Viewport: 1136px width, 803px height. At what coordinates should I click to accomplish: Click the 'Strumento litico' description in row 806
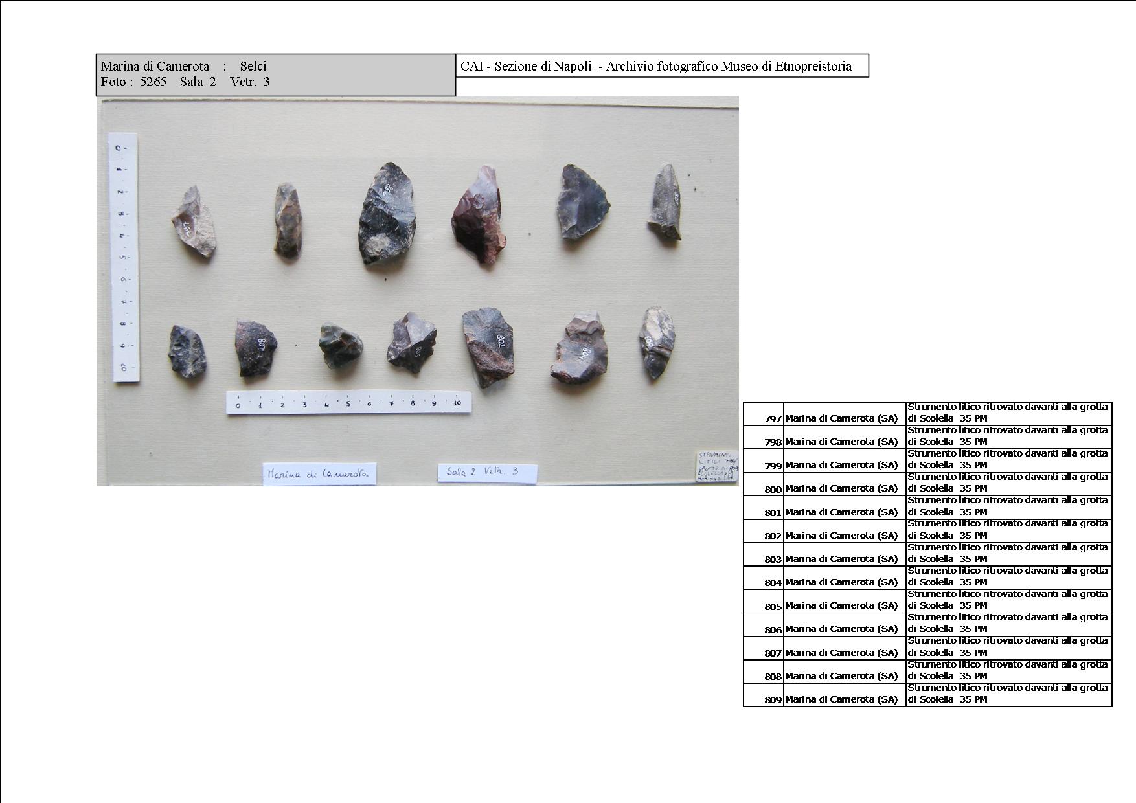pyautogui.click(x=1008, y=624)
